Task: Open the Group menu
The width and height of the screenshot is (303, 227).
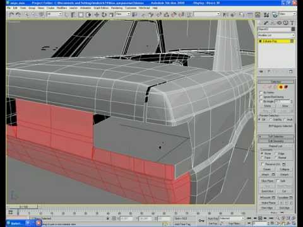Action: point(32,8)
